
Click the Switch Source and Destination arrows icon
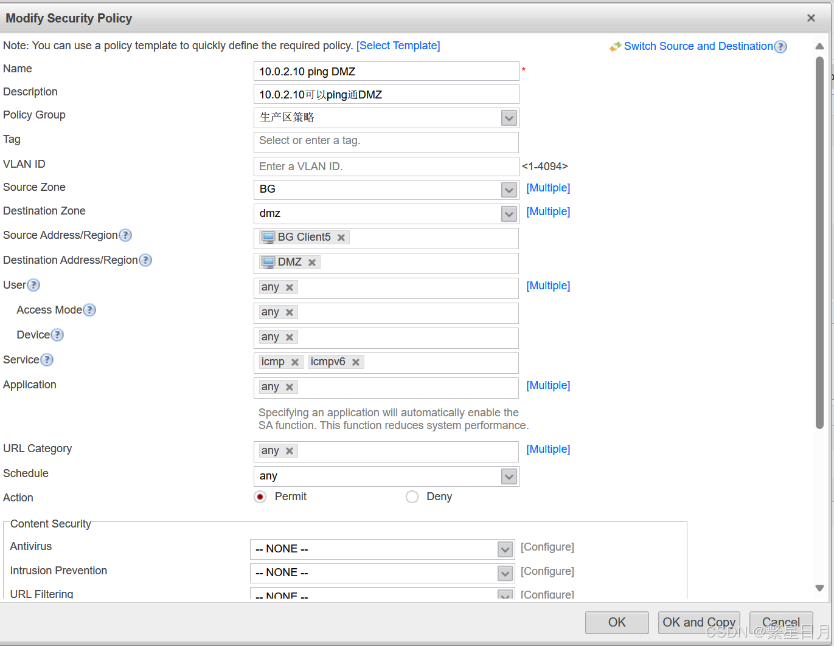point(615,47)
